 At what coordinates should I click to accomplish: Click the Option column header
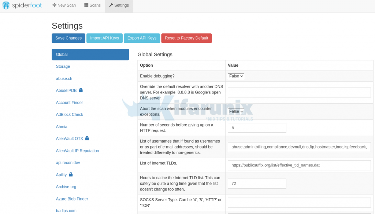146,65
